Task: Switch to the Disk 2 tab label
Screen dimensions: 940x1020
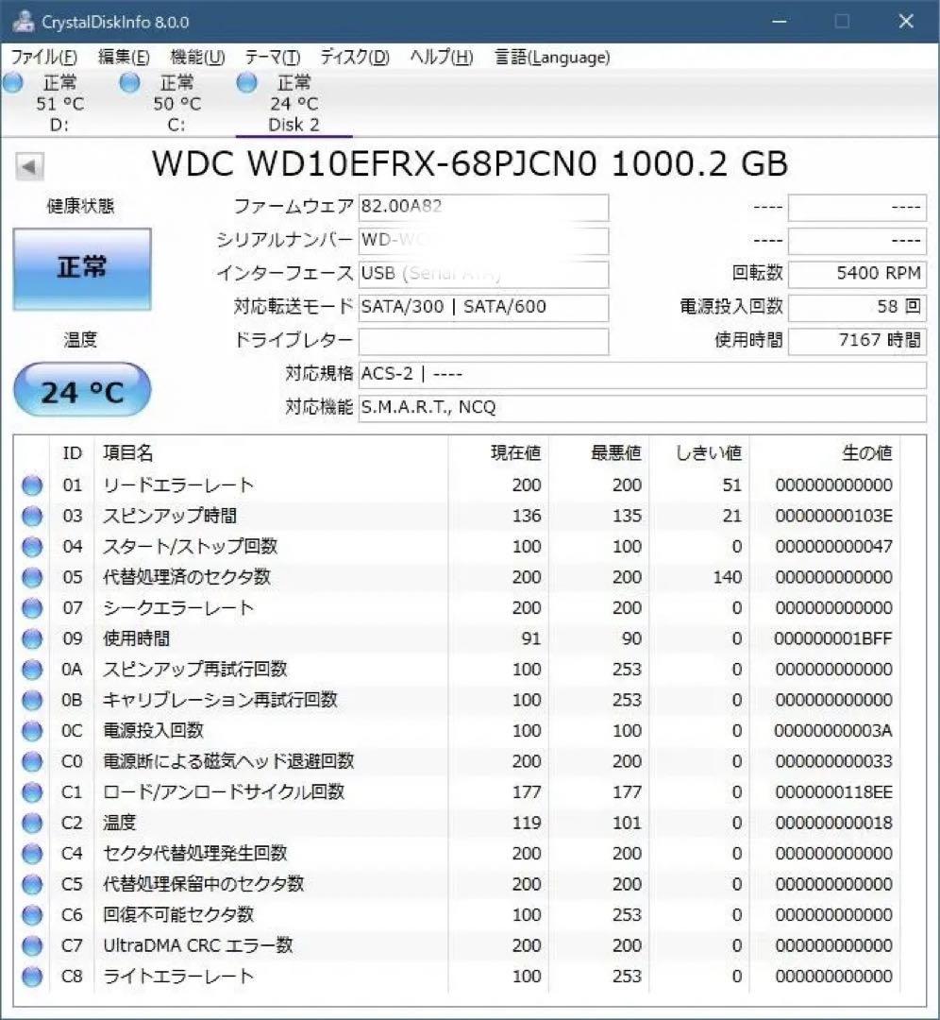Action: 294,125
